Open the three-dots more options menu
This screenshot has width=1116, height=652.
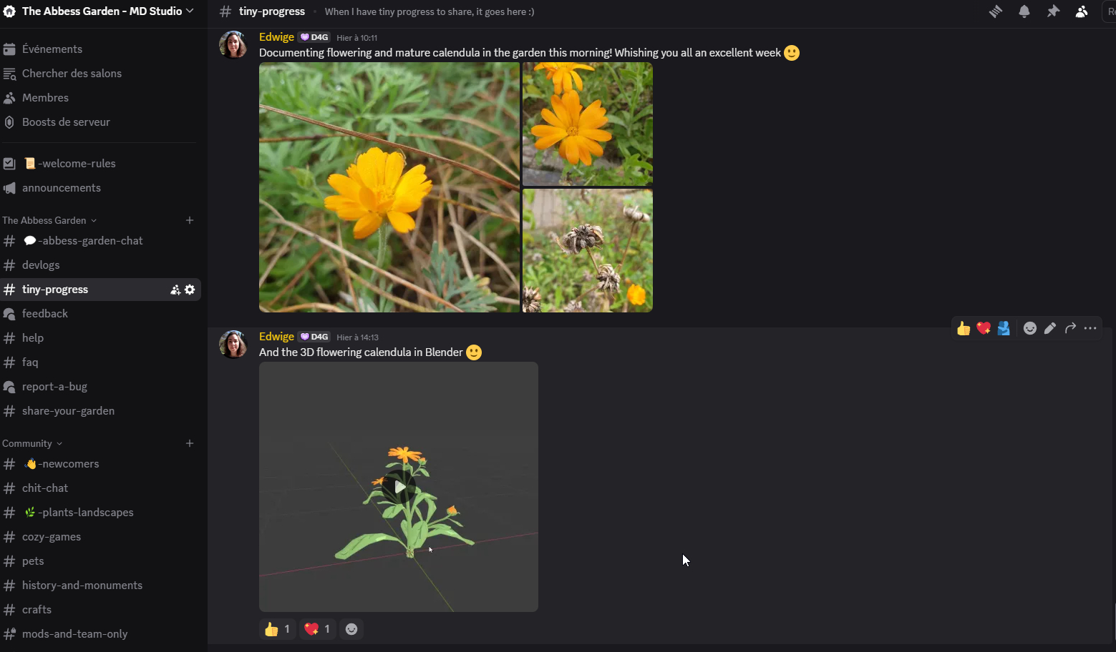point(1090,328)
